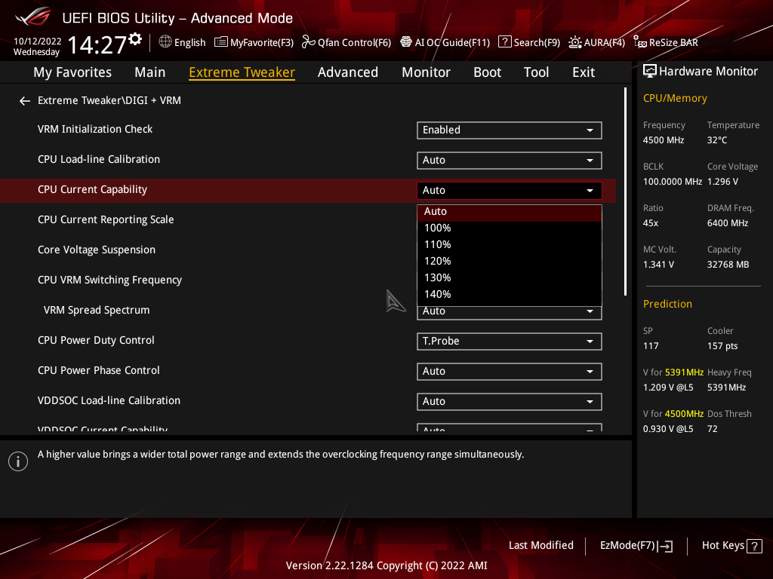This screenshot has height=579, width=773.
Task: Click DRAM Freq. 6400 MHz value
Action: (728, 223)
